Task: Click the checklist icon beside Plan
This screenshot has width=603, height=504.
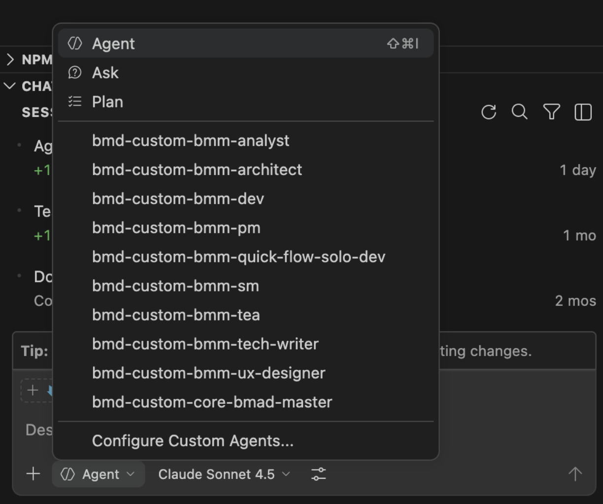Action: (x=74, y=102)
